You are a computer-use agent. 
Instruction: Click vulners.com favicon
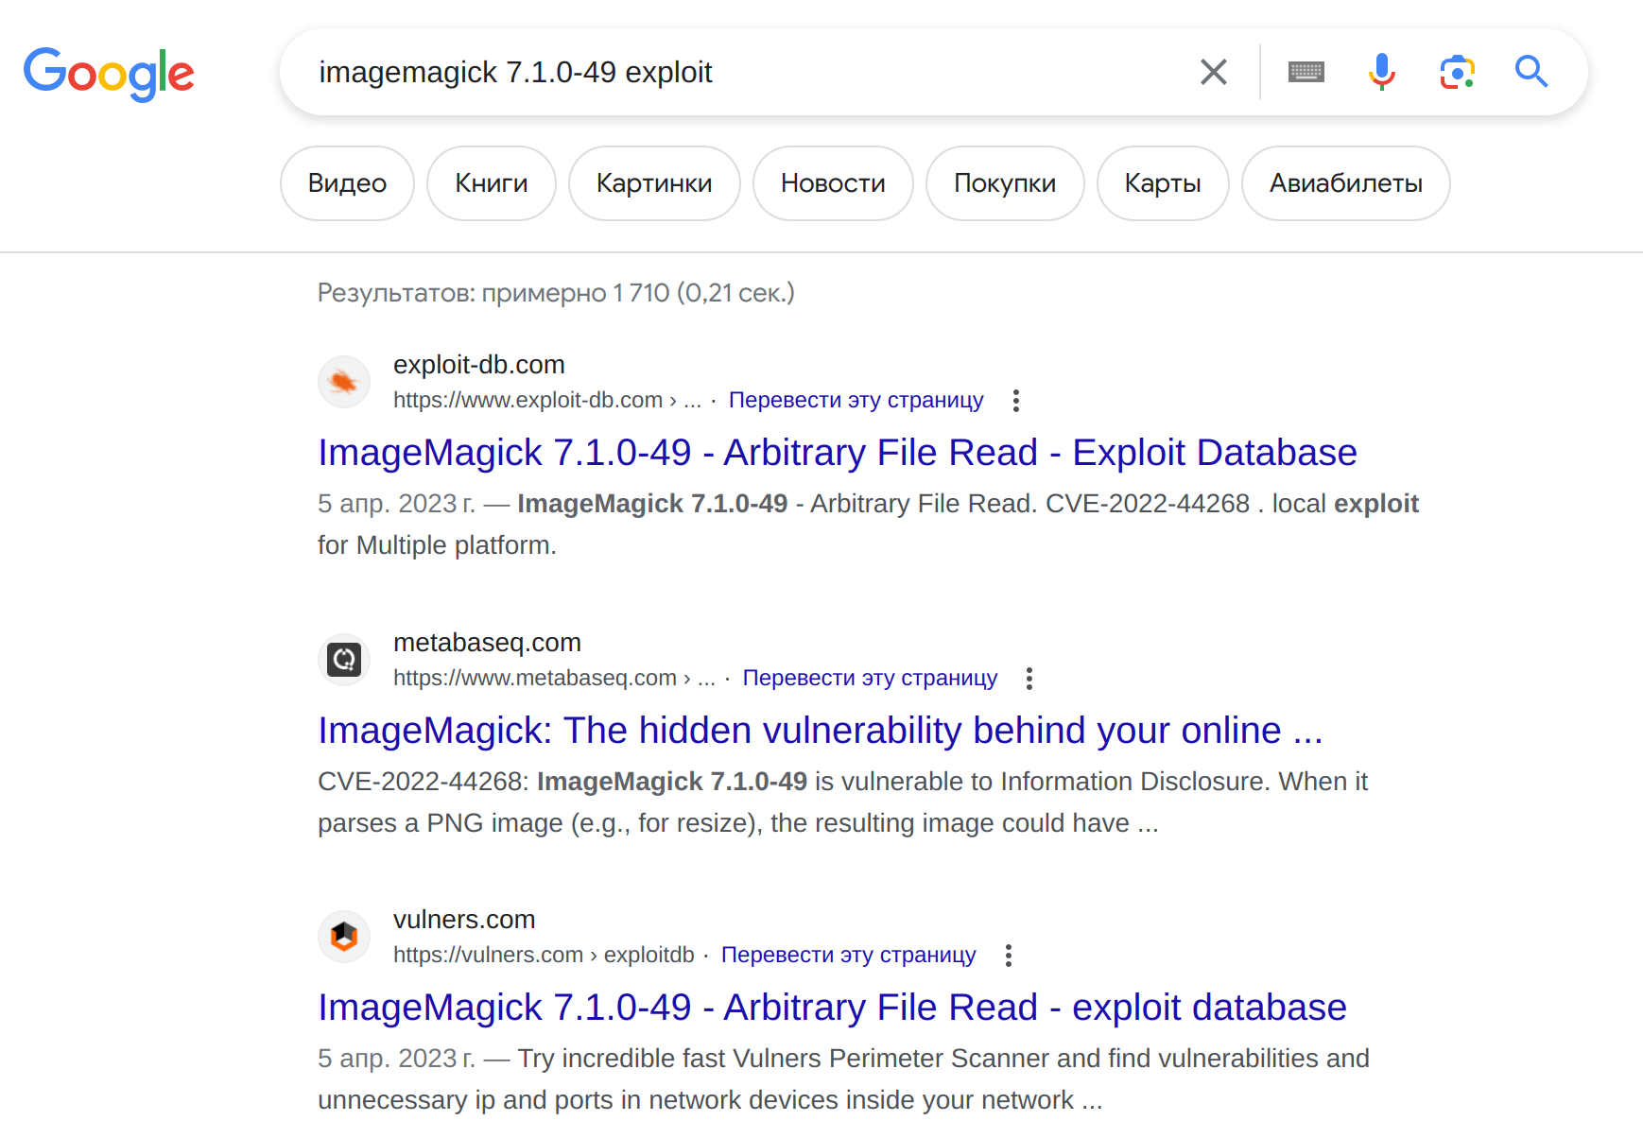point(344,937)
